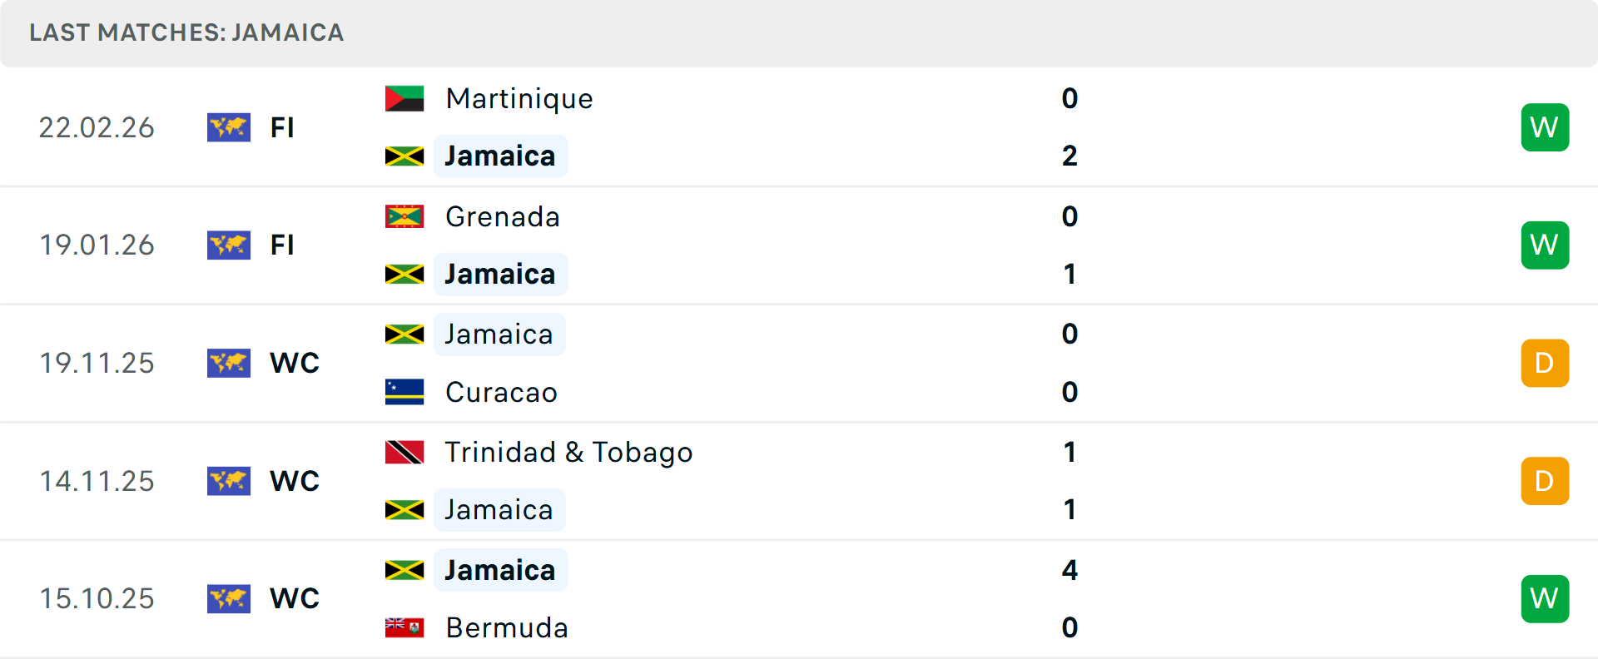Click the Martinique flag icon
The image size is (1598, 659).
click(x=404, y=99)
